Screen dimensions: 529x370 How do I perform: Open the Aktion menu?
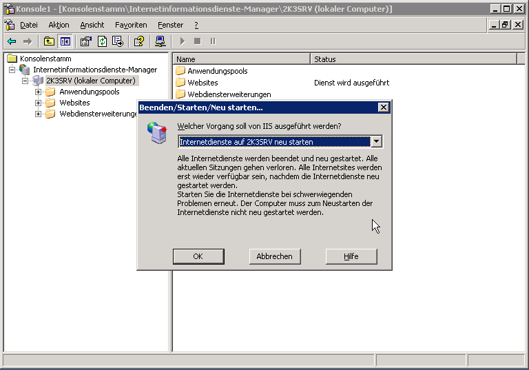tap(59, 25)
